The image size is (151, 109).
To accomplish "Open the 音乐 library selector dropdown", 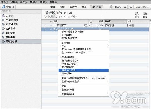I will click(x=8, y=7).
